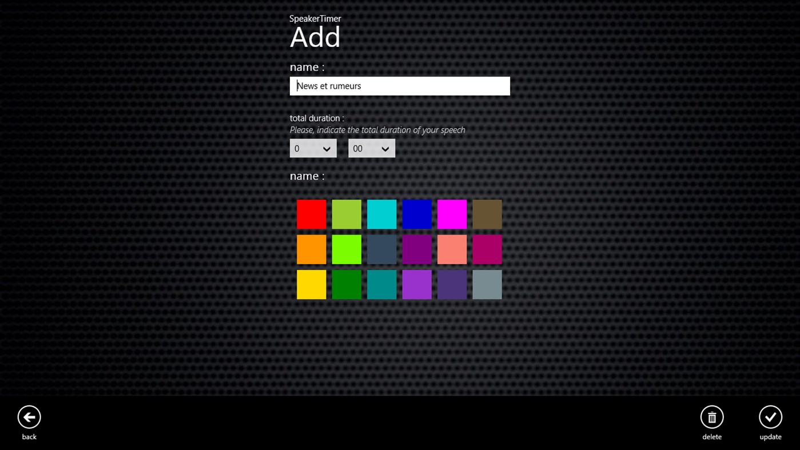Select the bright green color swatch
Image resolution: width=800 pixels, height=450 pixels.
pyautogui.click(x=347, y=249)
